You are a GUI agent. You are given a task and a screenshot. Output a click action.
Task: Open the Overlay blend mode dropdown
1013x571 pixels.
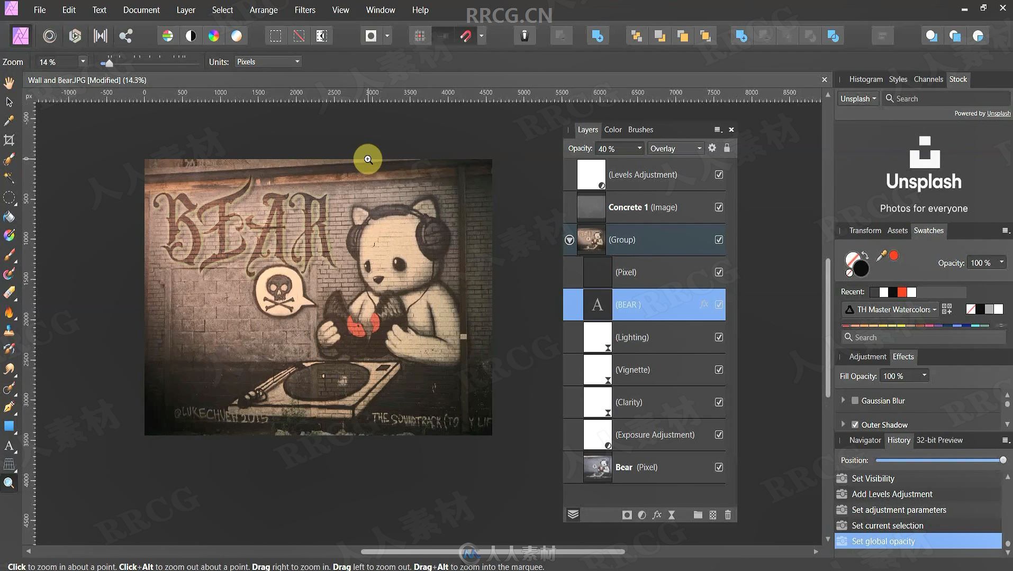coord(676,149)
